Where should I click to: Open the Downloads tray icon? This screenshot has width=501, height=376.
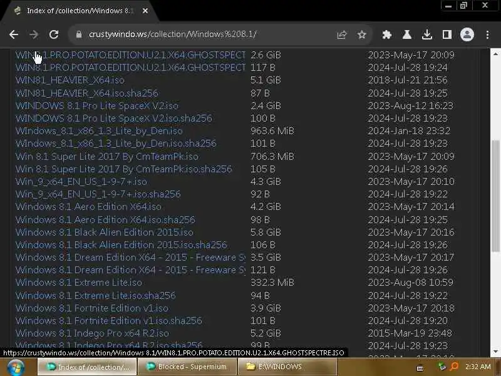[427, 34]
